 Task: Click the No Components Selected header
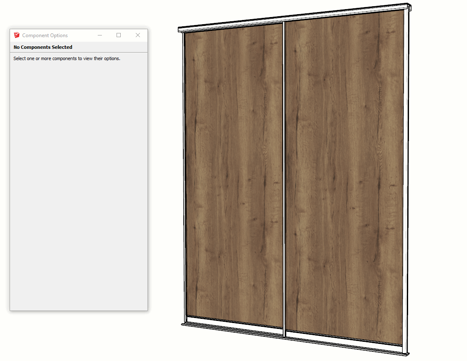click(43, 47)
